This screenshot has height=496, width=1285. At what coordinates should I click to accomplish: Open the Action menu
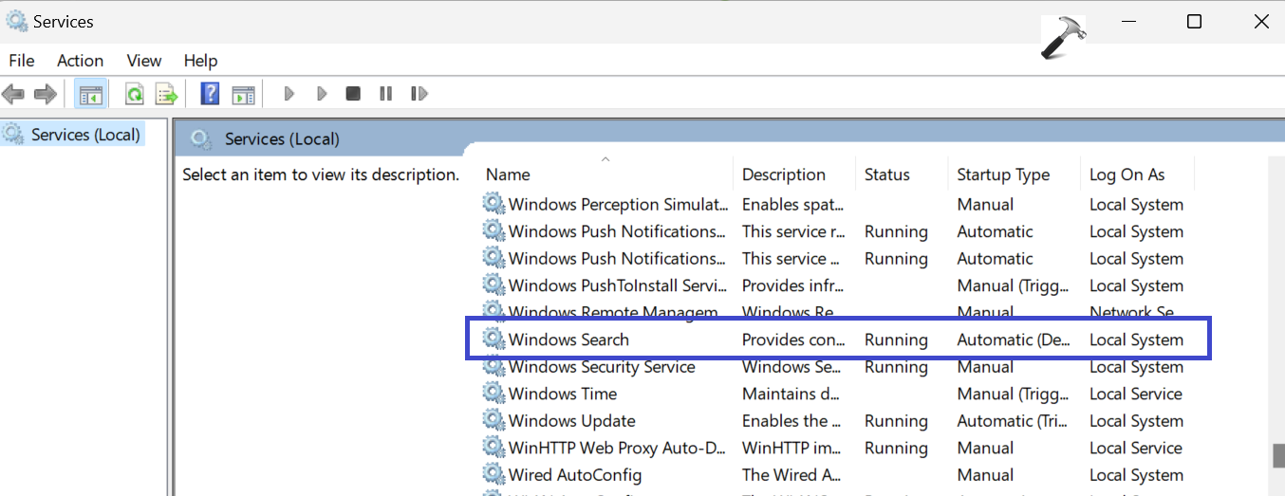(80, 61)
